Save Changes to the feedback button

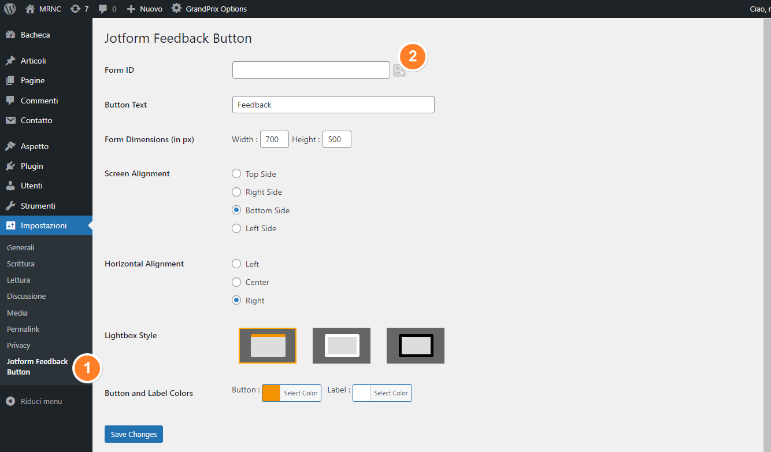click(x=134, y=434)
